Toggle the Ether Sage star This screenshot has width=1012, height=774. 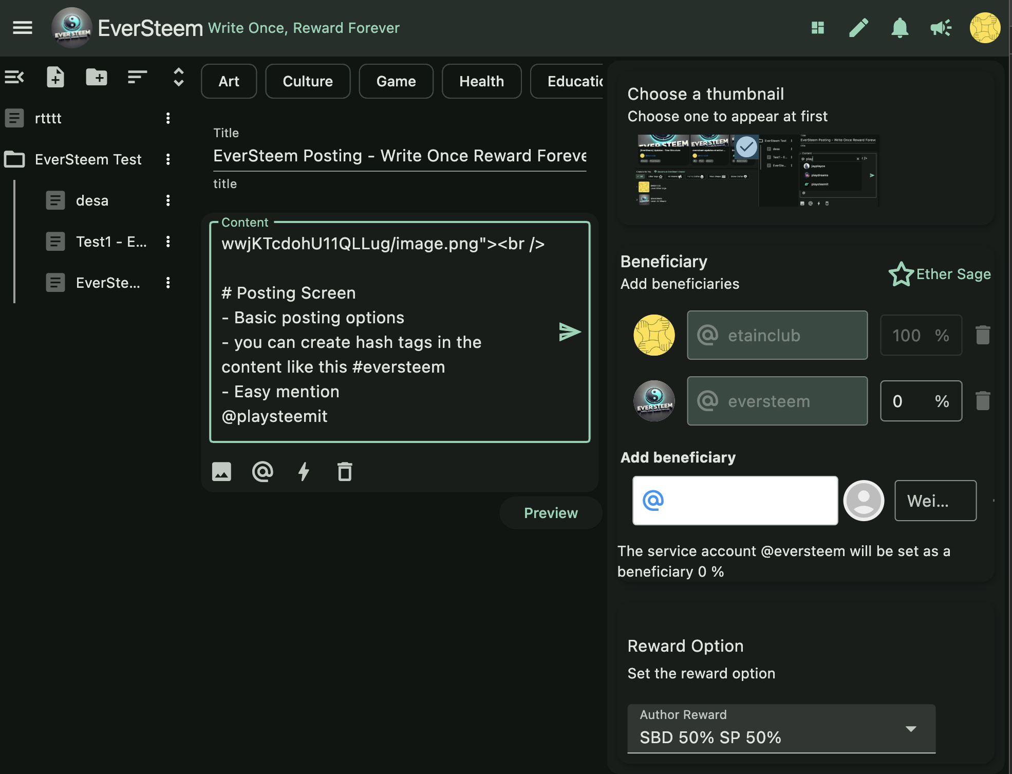901,274
